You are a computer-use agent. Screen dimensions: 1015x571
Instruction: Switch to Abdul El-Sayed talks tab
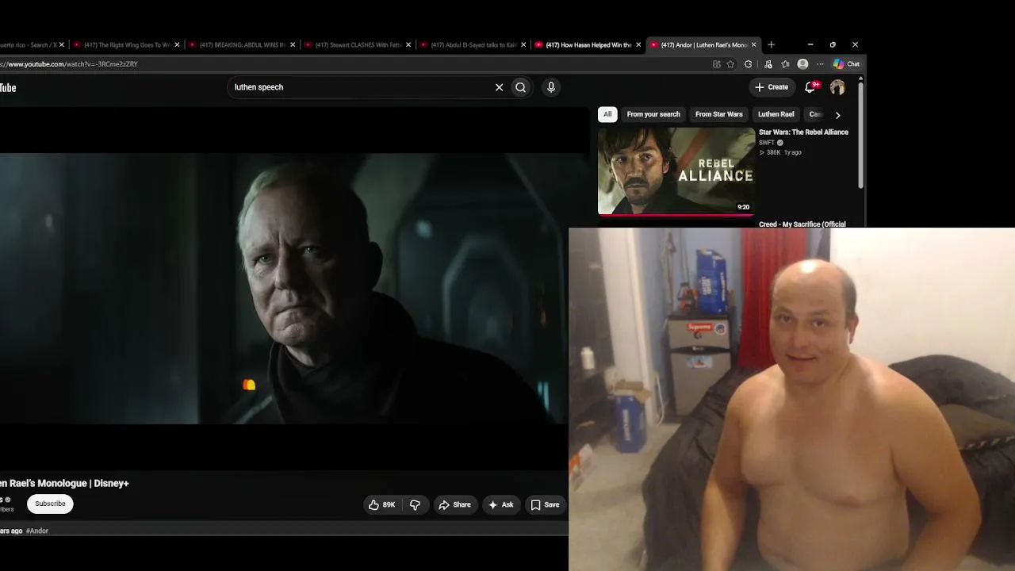click(x=473, y=45)
